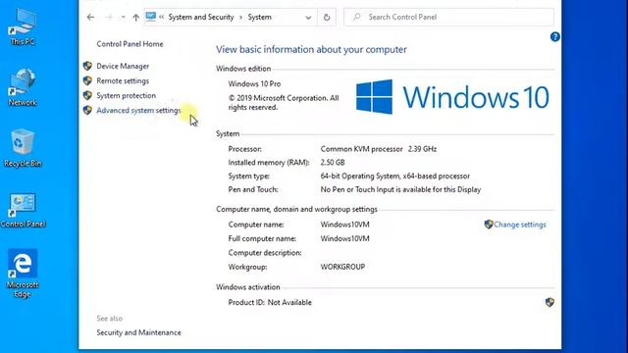Click the WORKGROUP value
The image size is (628, 353).
point(342,267)
